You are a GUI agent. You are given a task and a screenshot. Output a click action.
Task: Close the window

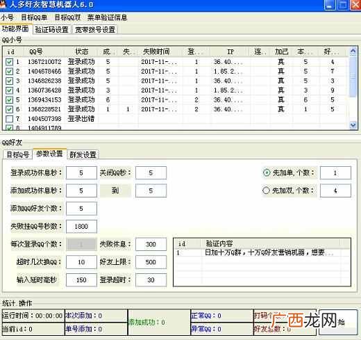pos(355,5)
